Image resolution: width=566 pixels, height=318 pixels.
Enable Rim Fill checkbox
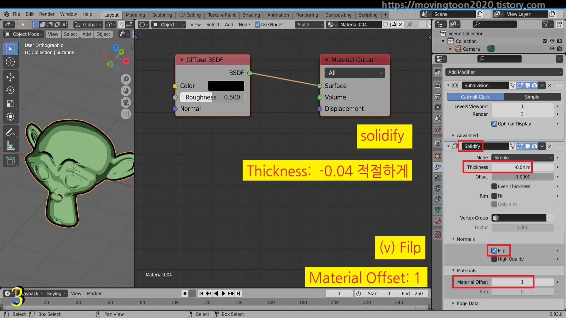(x=494, y=196)
